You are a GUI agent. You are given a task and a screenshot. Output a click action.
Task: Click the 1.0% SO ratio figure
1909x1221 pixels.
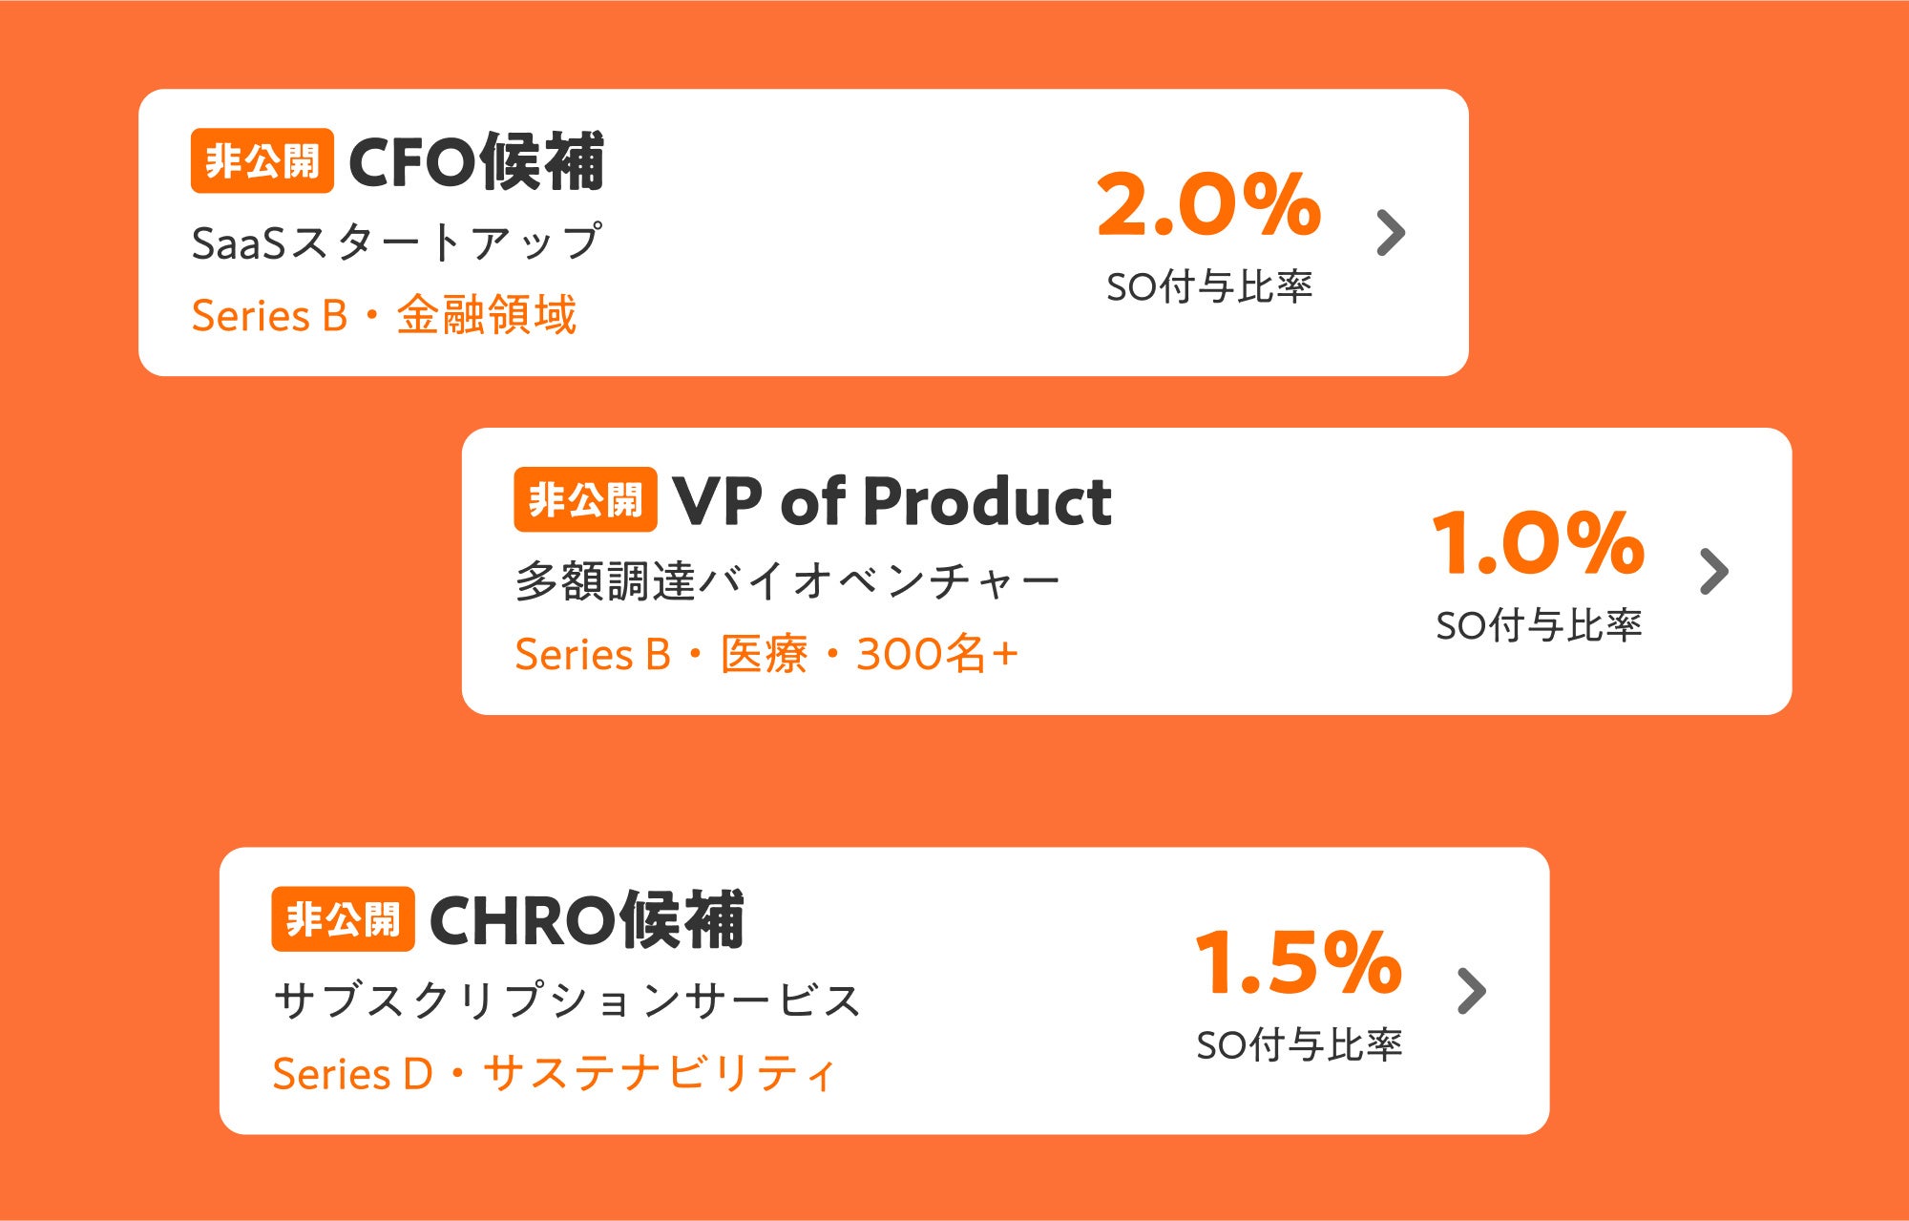[1539, 542]
